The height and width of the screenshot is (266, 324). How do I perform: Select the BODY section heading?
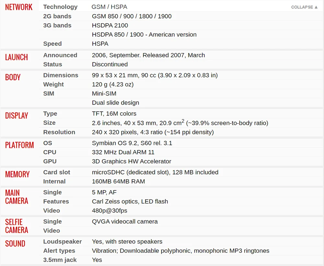13,77
